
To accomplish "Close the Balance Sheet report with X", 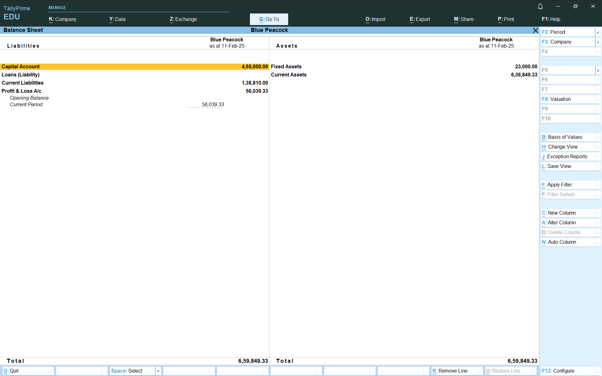I will click(536, 30).
